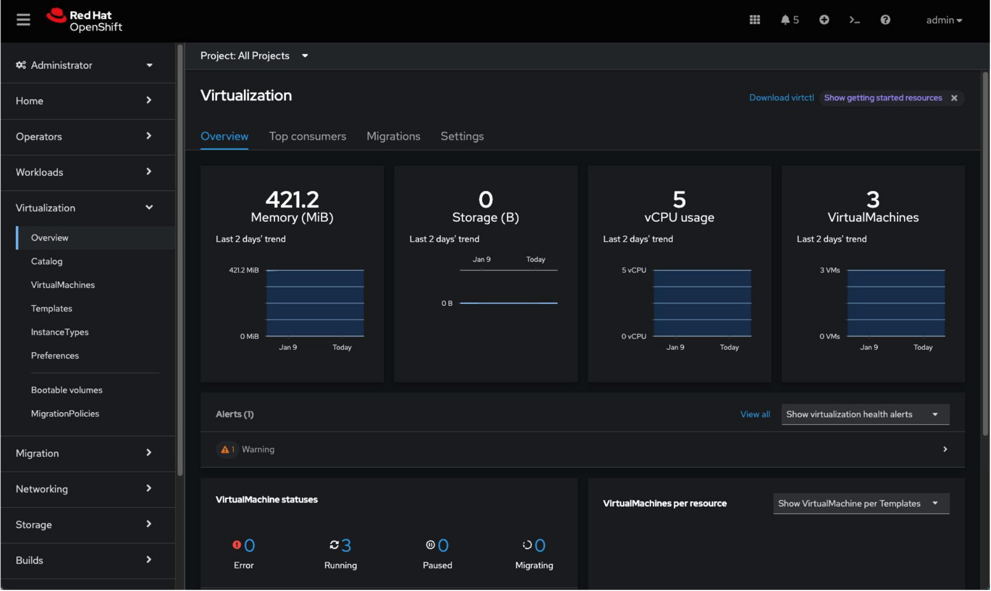Open the help question mark icon
Viewport: 991px width, 591px height.
pos(885,19)
